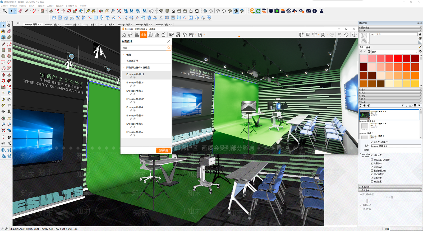Click the Push/Pull tool icon
This screenshot has height=231, width=423.
point(51,11)
